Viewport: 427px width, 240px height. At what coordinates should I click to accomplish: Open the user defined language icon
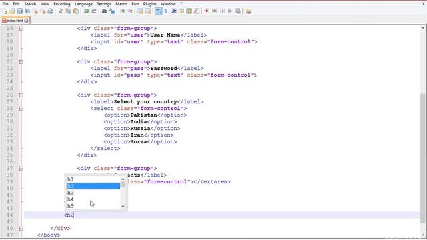point(181,11)
